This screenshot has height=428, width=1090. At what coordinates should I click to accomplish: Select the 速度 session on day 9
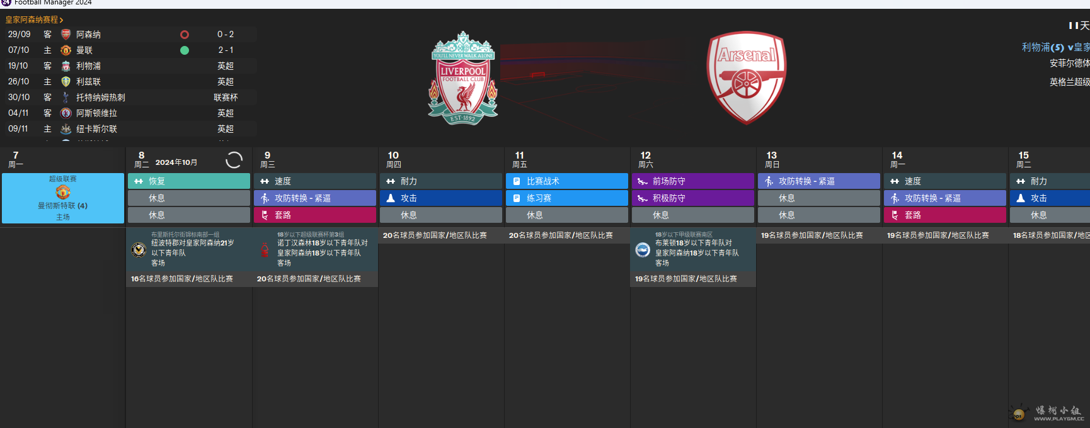315,181
